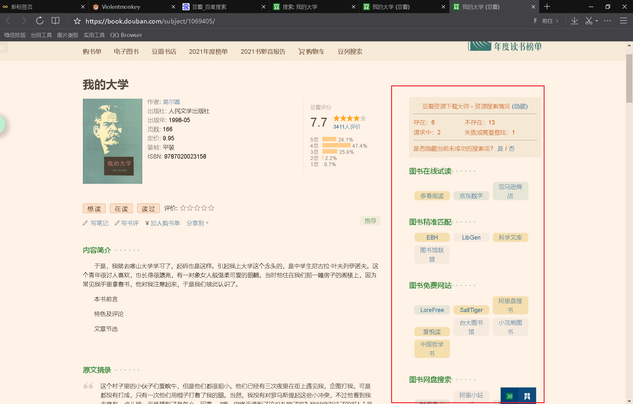Rate the book three stars
Image resolution: width=633 pixels, height=404 pixels.
click(197, 208)
